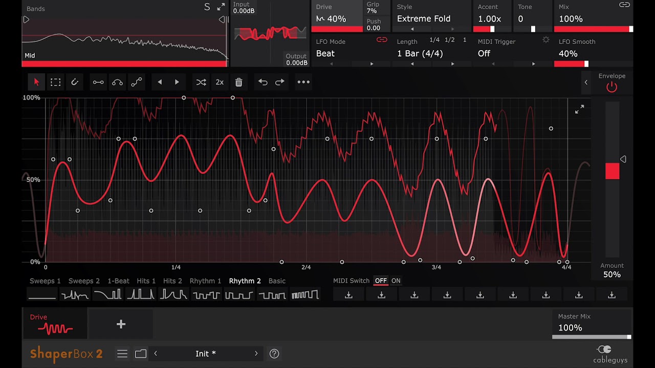Image resolution: width=655 pixels, height=368 pixels.
Task: Load the last dense pulse wave preset
Action: (305, 295)
